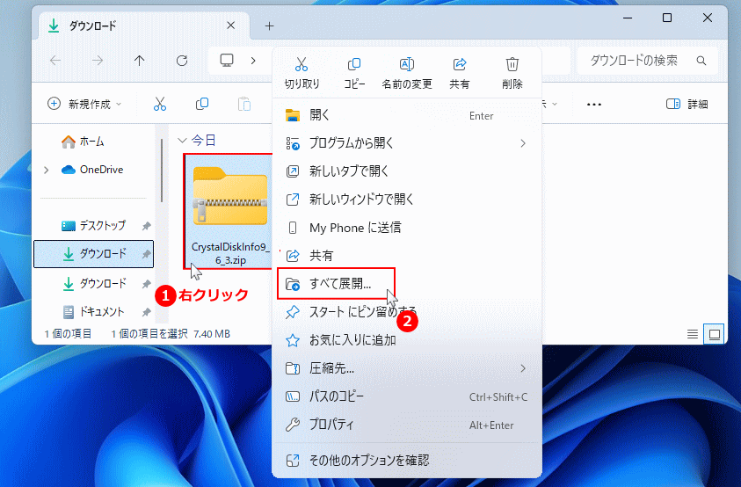This screenshot has height=487, width=741.
Task: Select 新しいウィンドウで開く menu entry
Action: coord(407,199)
